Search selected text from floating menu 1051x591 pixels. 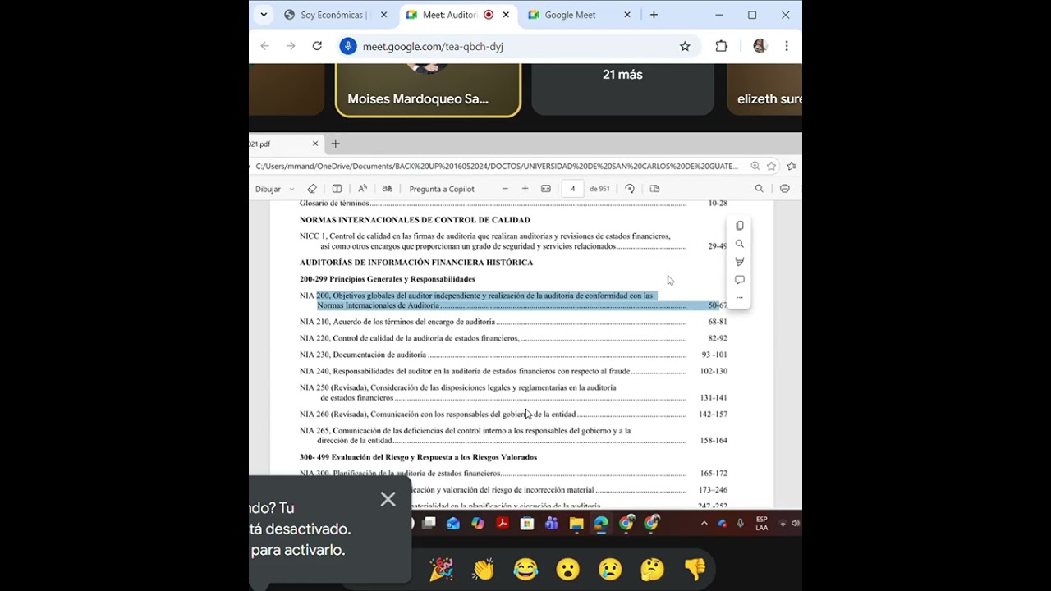click(x=740, y=244)
